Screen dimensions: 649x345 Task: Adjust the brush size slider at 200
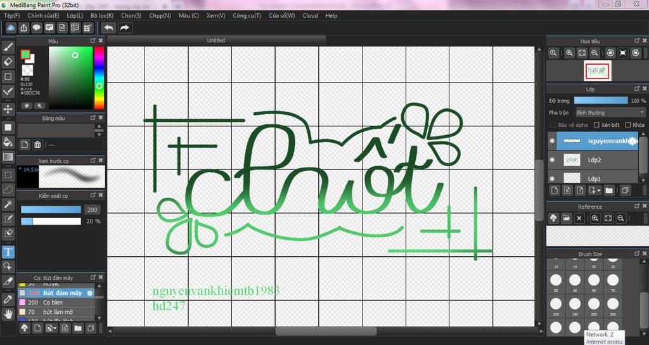[51, 209]
